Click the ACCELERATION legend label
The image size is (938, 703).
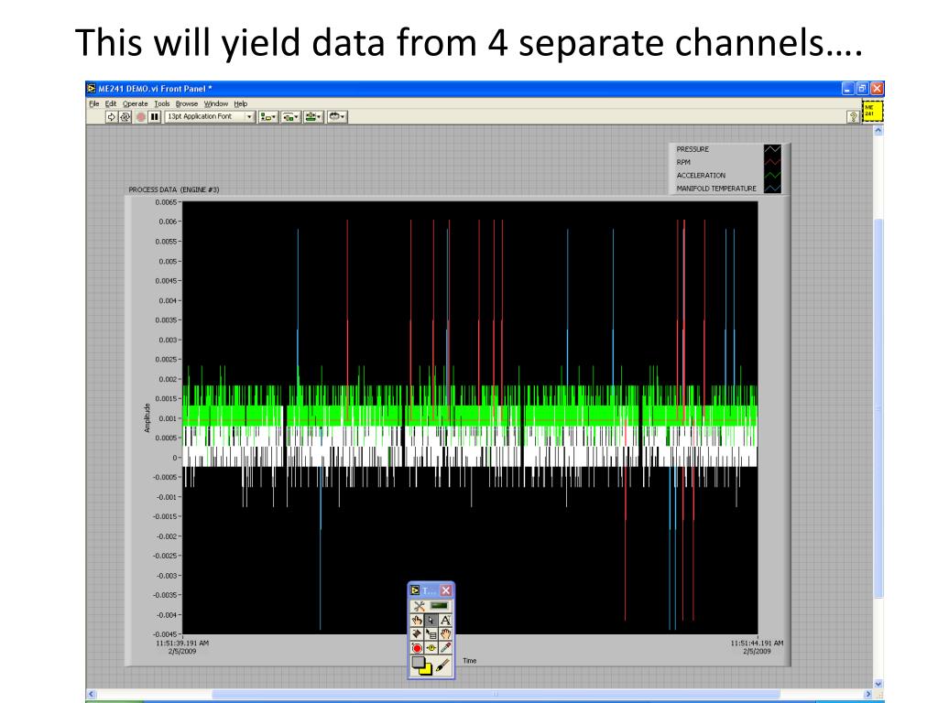pyautogui.click(x=701, y=176)
